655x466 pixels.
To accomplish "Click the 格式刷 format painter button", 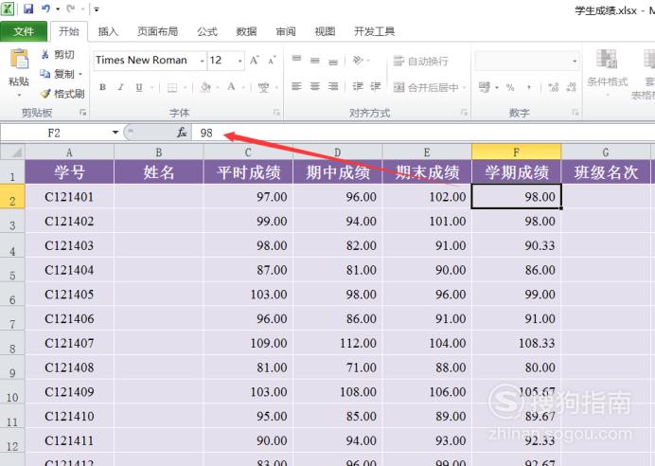I will [x=62, y=94].
